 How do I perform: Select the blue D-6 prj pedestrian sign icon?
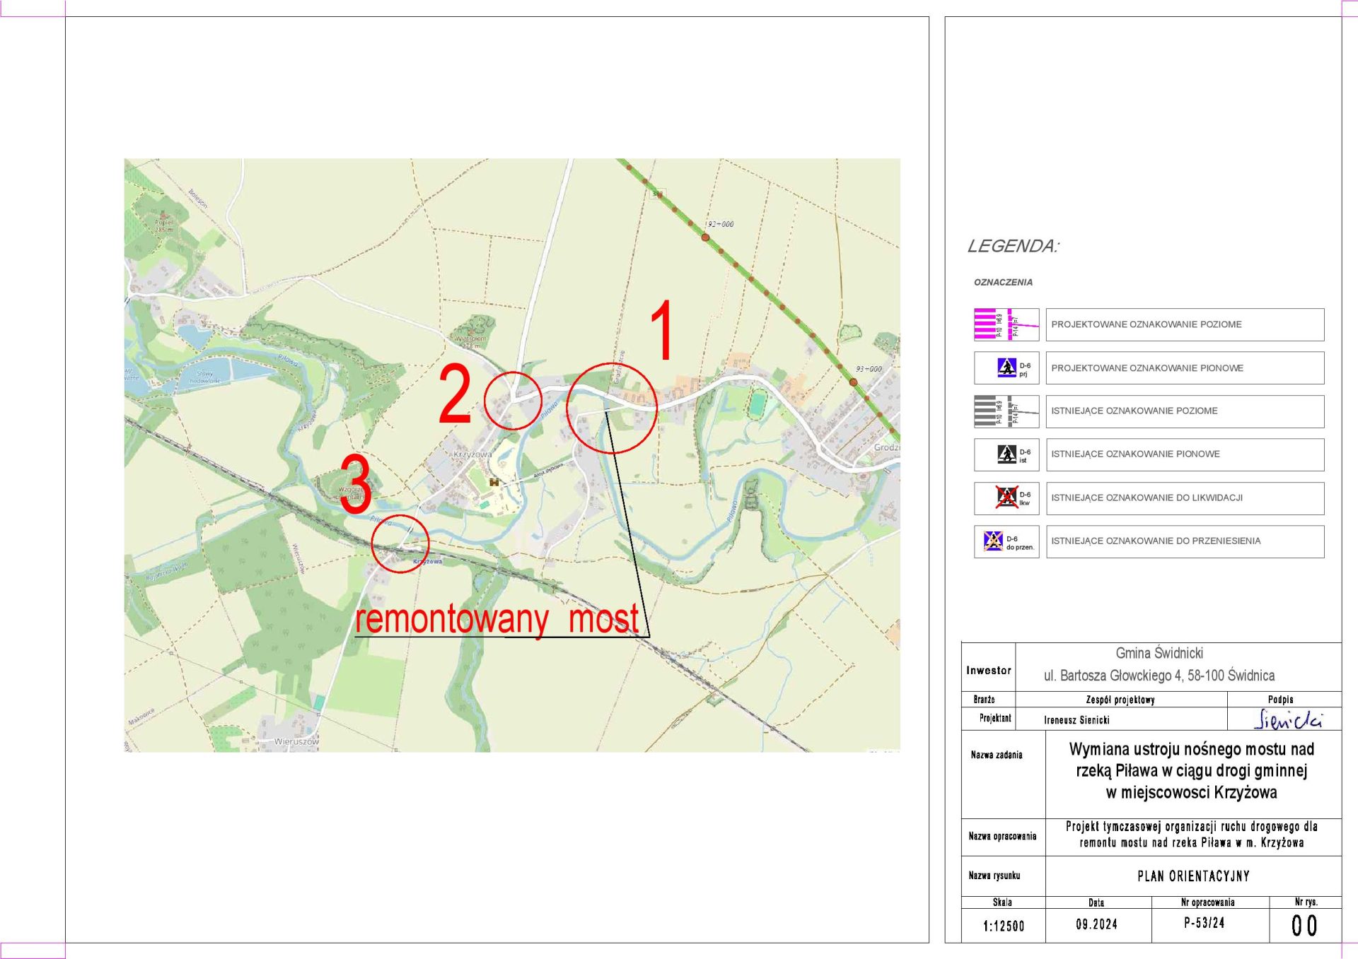(x=1006, y=367)
